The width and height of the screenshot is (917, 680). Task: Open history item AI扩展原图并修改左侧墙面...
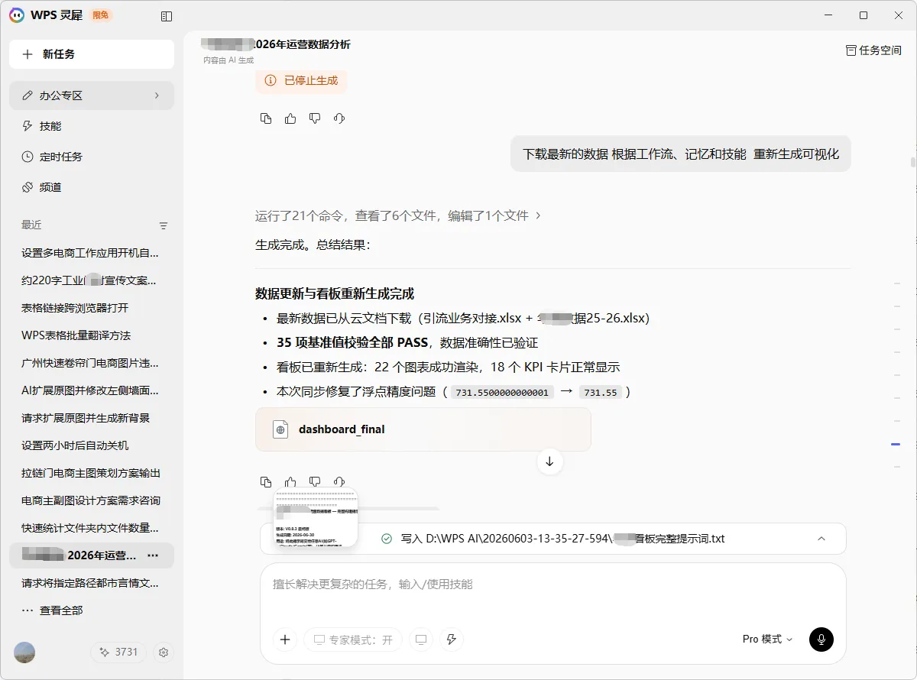coord(92,390)
